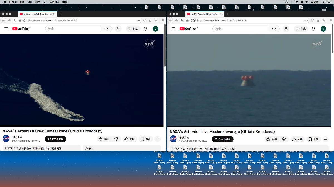Screen dimensions: 334x187
Task: Open the Window menu
Action: (x=55, y=2)
